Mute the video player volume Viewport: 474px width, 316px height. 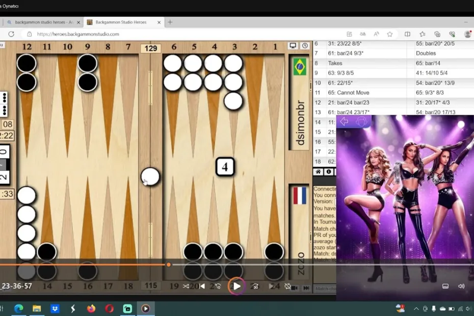click(461, 286)
